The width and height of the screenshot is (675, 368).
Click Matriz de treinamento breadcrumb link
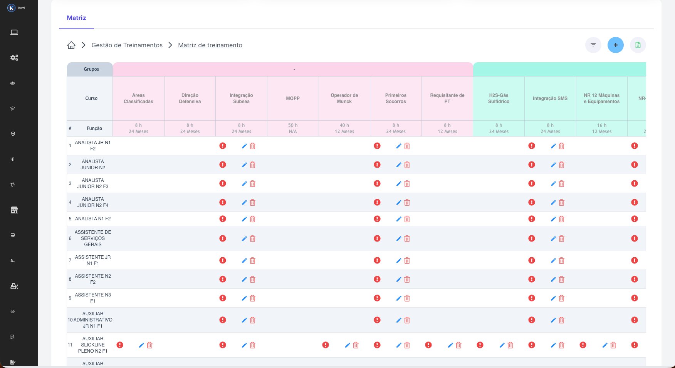coord(210,45)
